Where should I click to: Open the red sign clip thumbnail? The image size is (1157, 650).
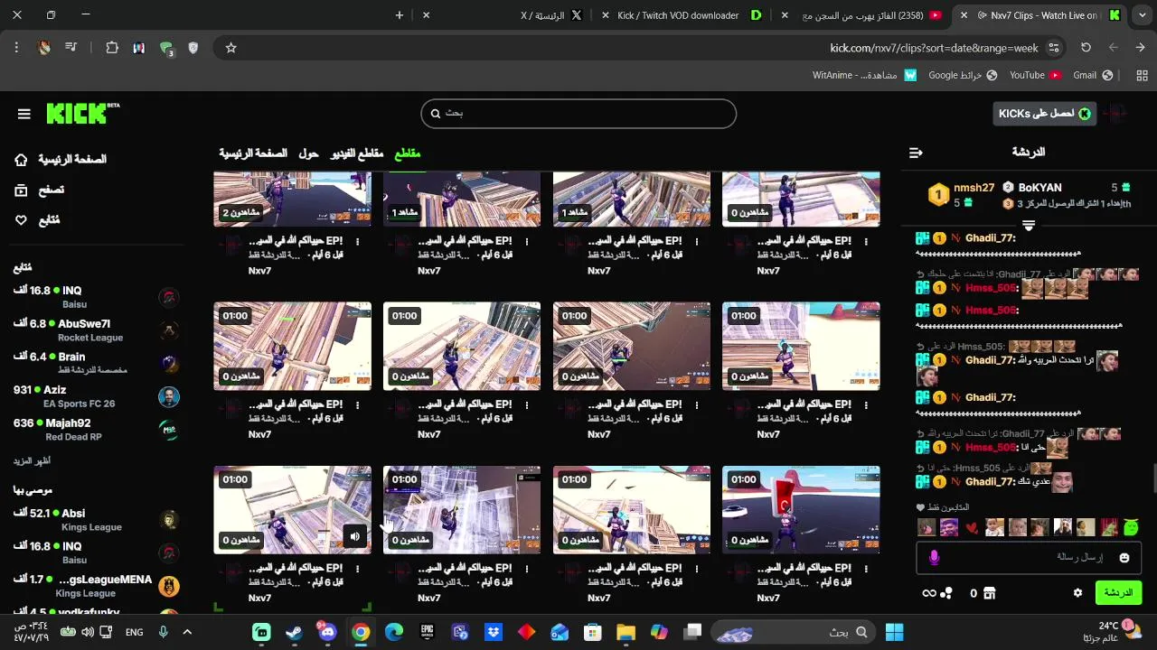tap(801, 510)
